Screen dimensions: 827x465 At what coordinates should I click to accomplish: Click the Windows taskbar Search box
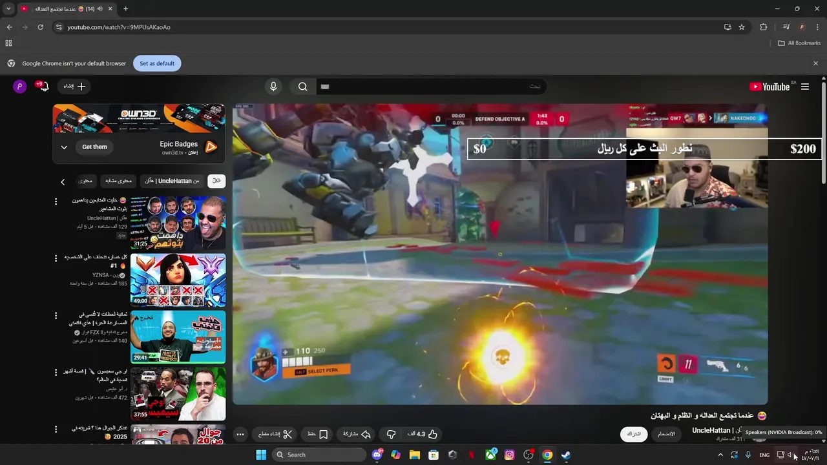(319, 455)
